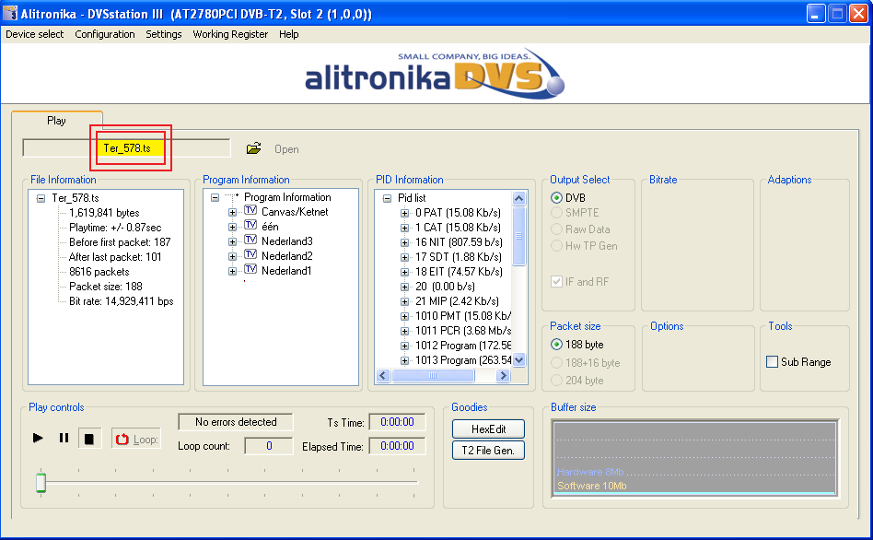This screenshot has width=873, height=540.
Task: Click the Ter_578.ts filename field
Action: pyautogui.click(x=126, y=148)
